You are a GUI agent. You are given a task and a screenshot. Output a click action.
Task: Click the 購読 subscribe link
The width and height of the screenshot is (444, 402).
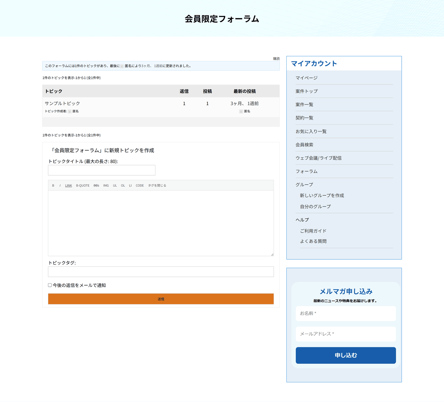[276, 59]
